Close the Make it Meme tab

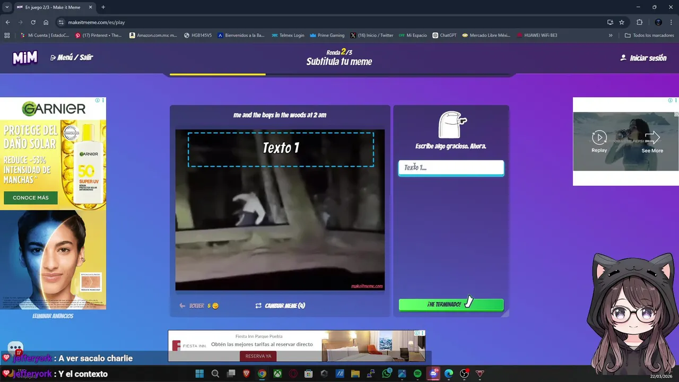click(90, 7)
